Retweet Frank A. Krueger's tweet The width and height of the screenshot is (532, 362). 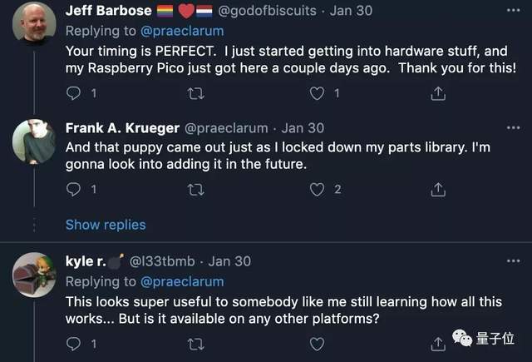[x=196, y=190]
